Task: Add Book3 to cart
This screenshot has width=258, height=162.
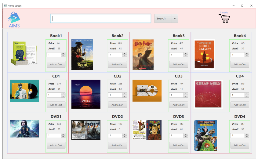Action: [x=179, y=64]
